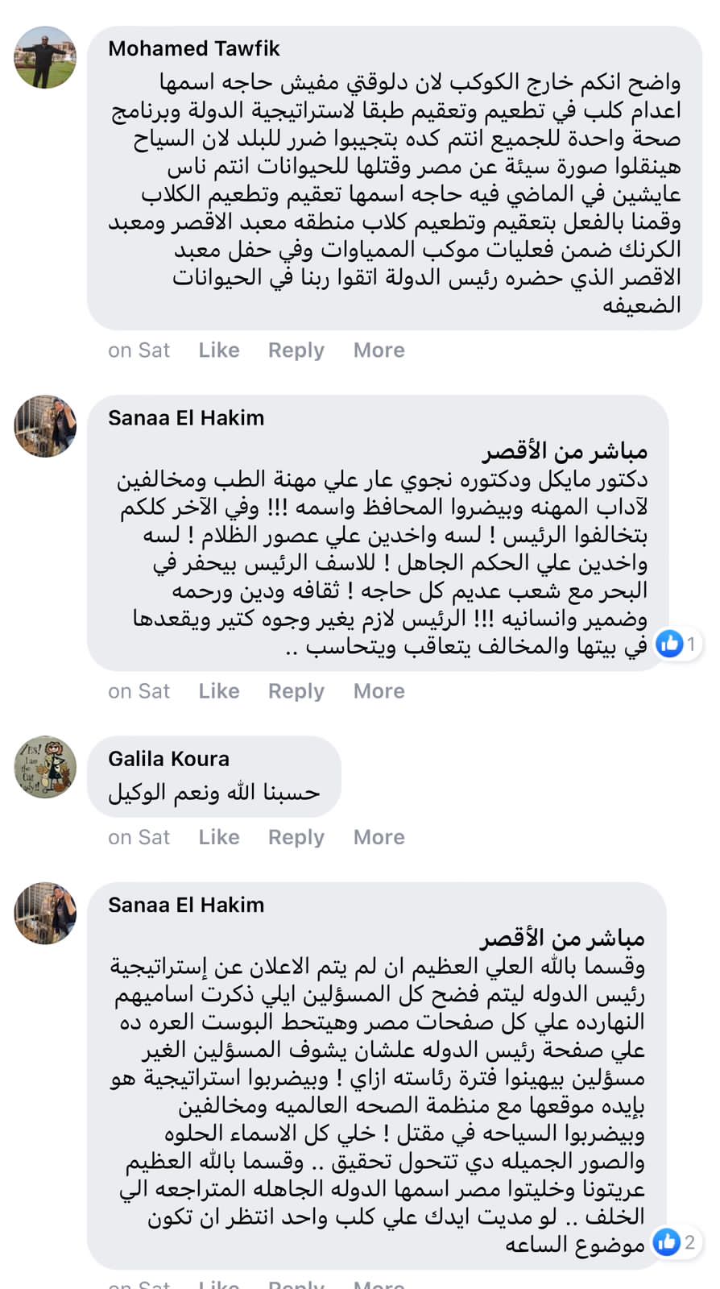Reply to Mohamed Tawfik's comment
The width and height of the screenshot is (720, 1289).
[x=296, y=350]
